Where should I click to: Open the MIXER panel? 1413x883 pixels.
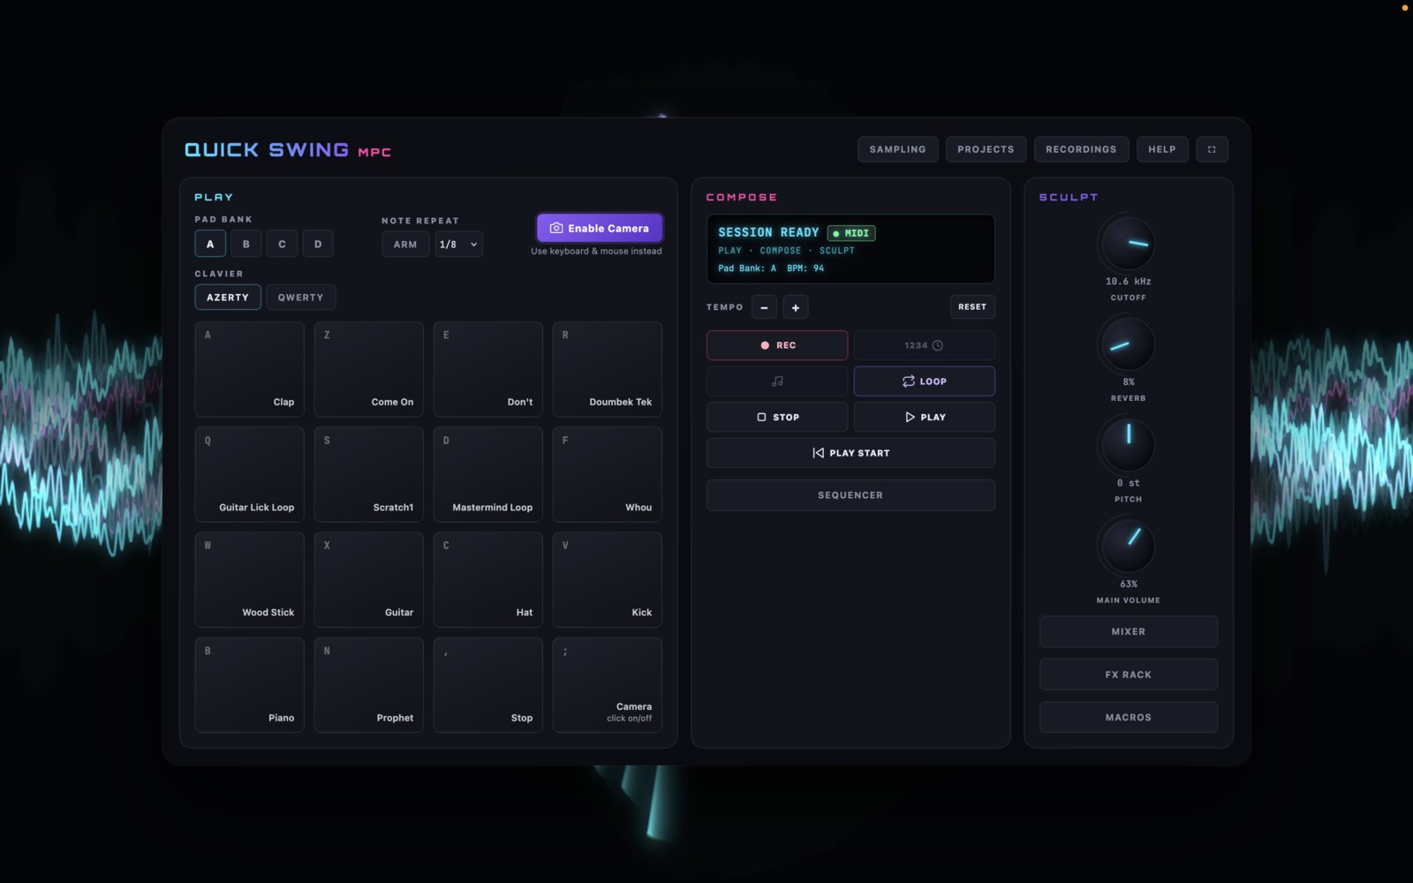point(1129,632)
